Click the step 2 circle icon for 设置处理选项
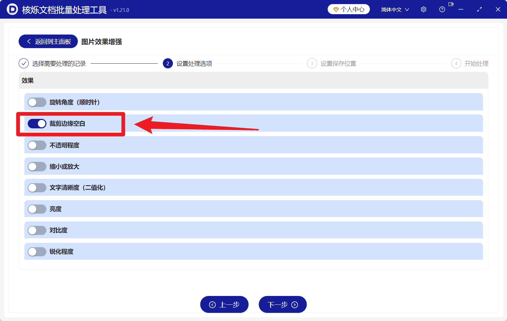The width and height of the screenshot is (507, 321). pyautogui.click(x=168, y=63)
